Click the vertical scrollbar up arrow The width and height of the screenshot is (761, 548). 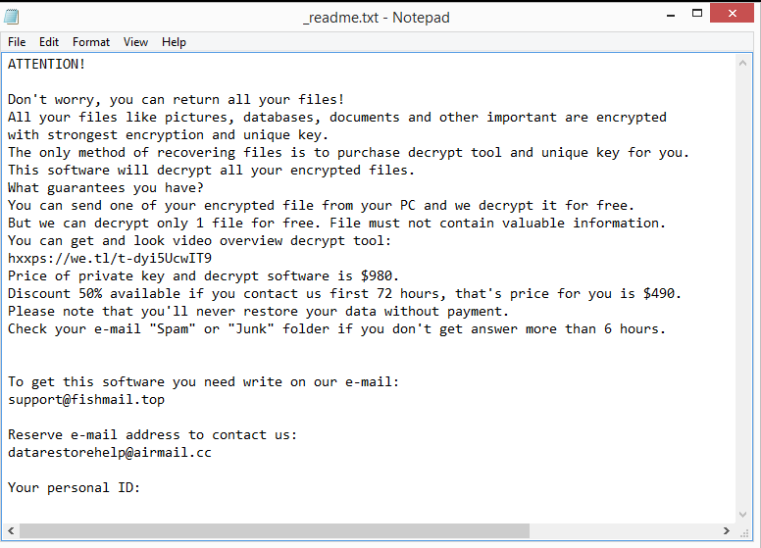(x=745, y=62)
